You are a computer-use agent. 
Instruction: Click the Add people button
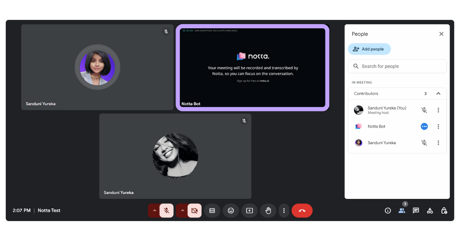pos(369,49)
